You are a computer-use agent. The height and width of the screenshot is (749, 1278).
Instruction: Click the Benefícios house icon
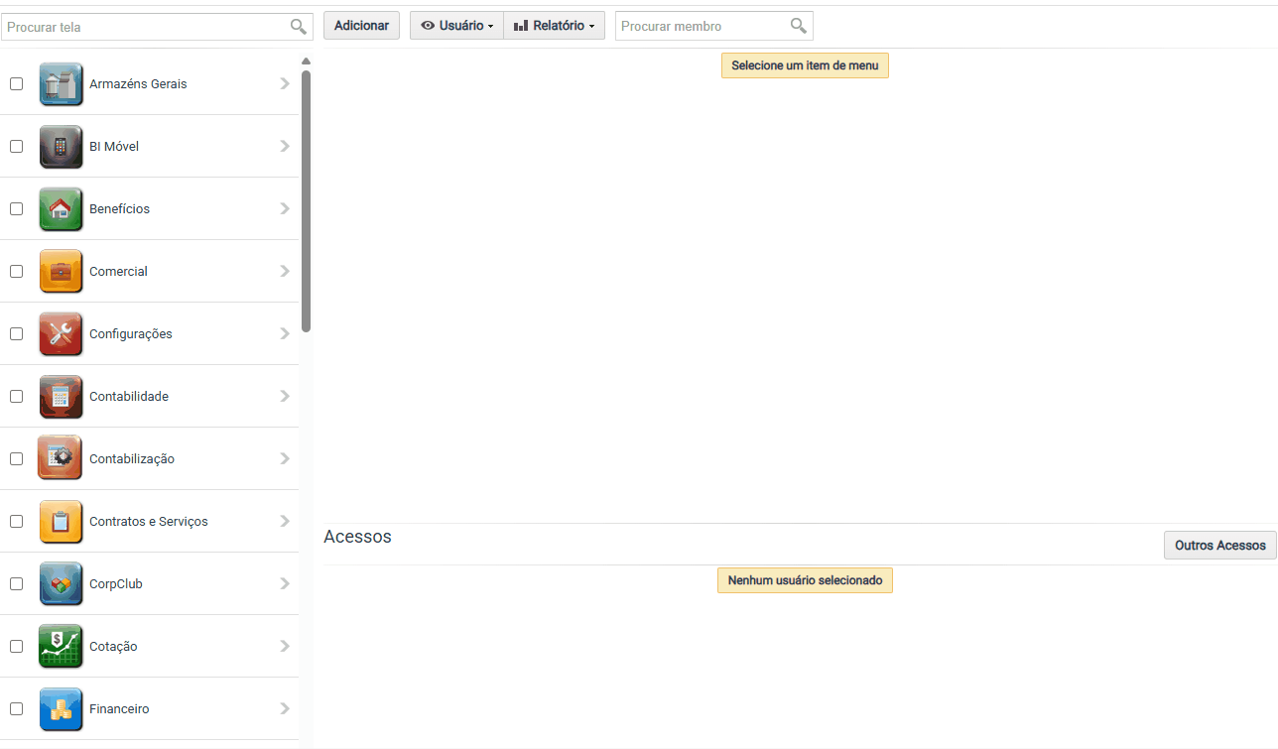click(x=61, y=209)
